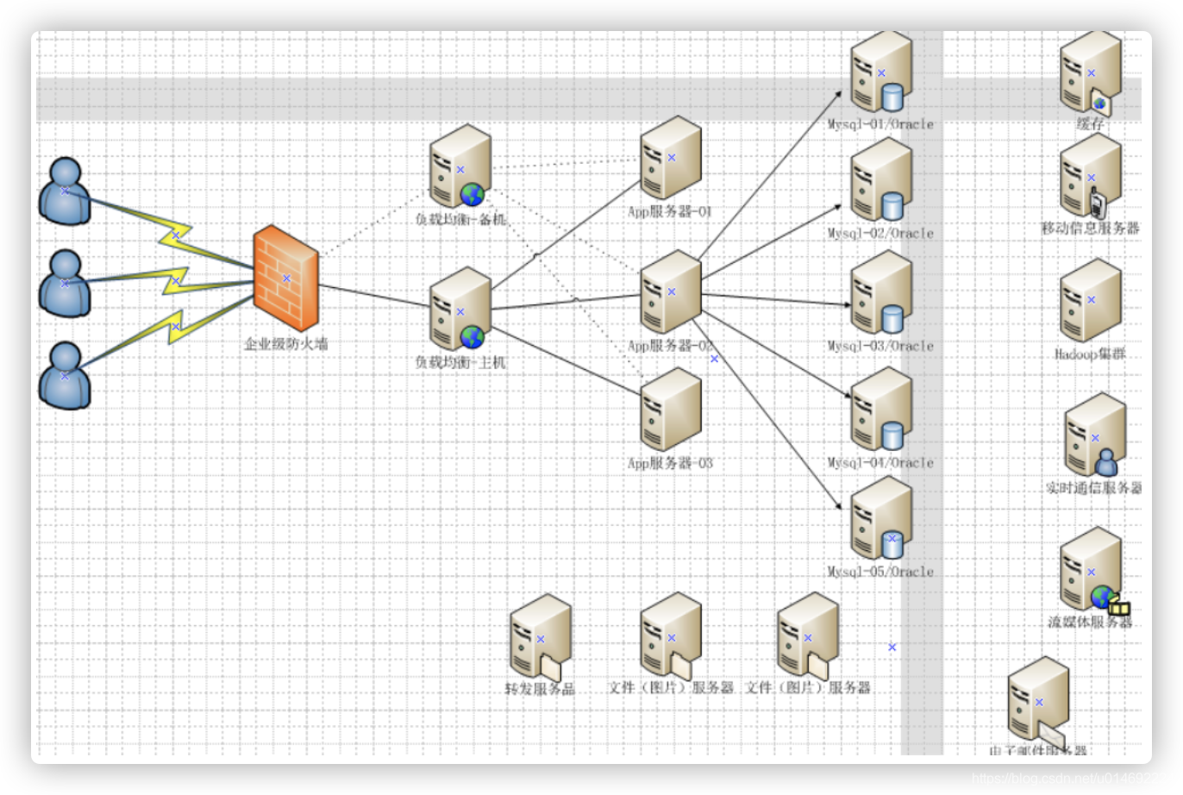Select the Hadoop集群 server icon
This screenshot has width=1183, height=795.
click(1091, 300)
